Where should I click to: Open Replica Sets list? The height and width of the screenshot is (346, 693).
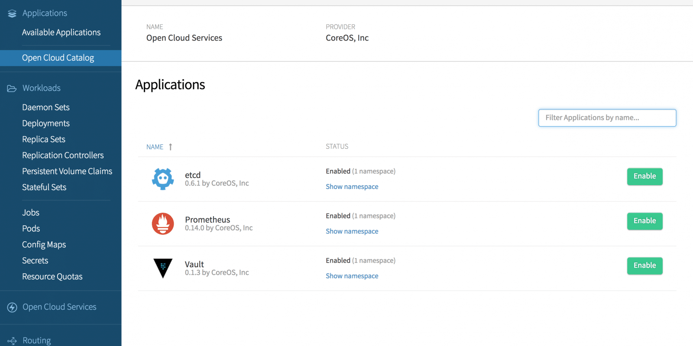point(44,139)
